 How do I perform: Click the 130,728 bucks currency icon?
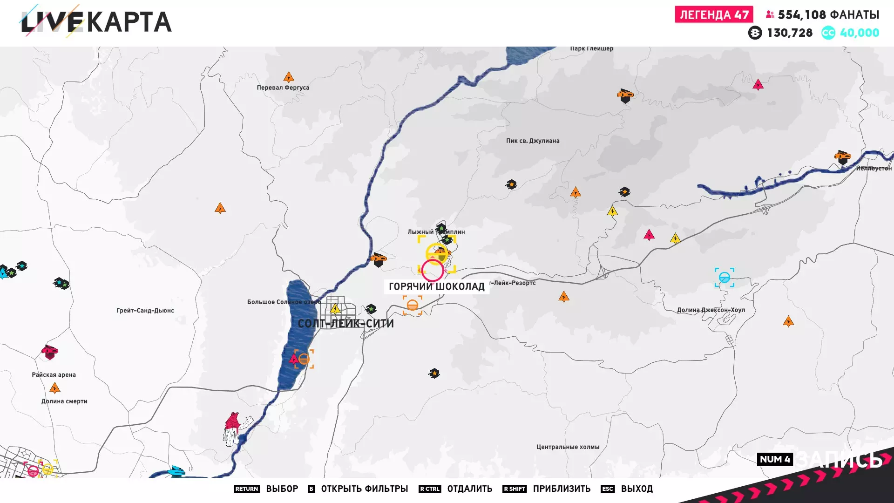[x=755, y=33]
